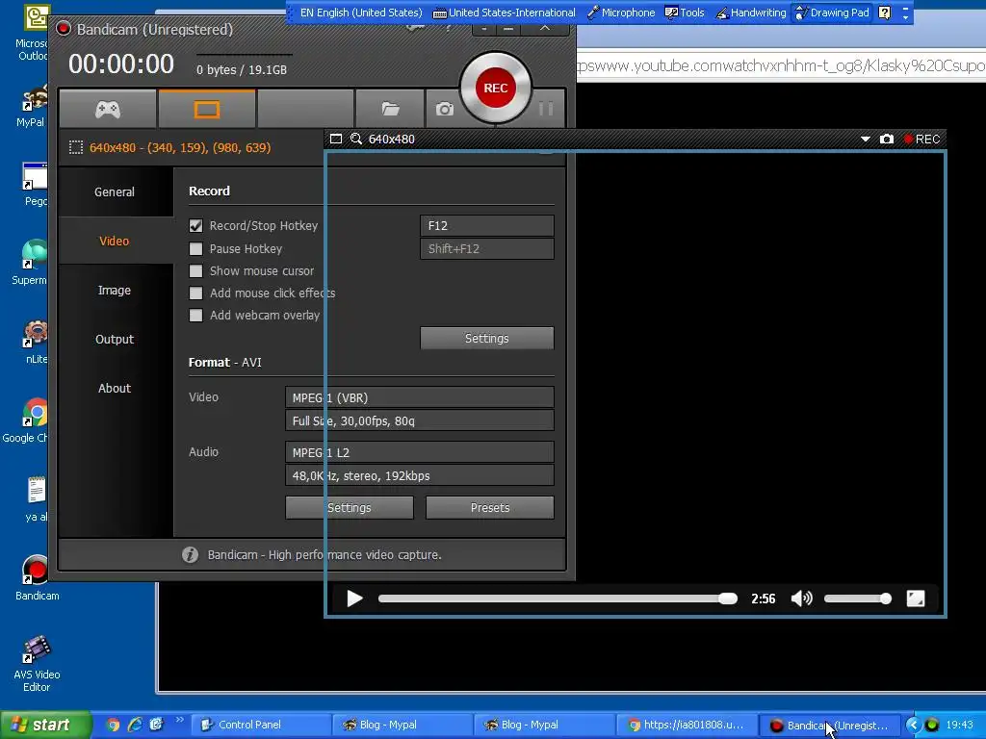This screenshot has width=986, height=739.
Task: Mute the video player speaker icon
Action: [802, 599]
